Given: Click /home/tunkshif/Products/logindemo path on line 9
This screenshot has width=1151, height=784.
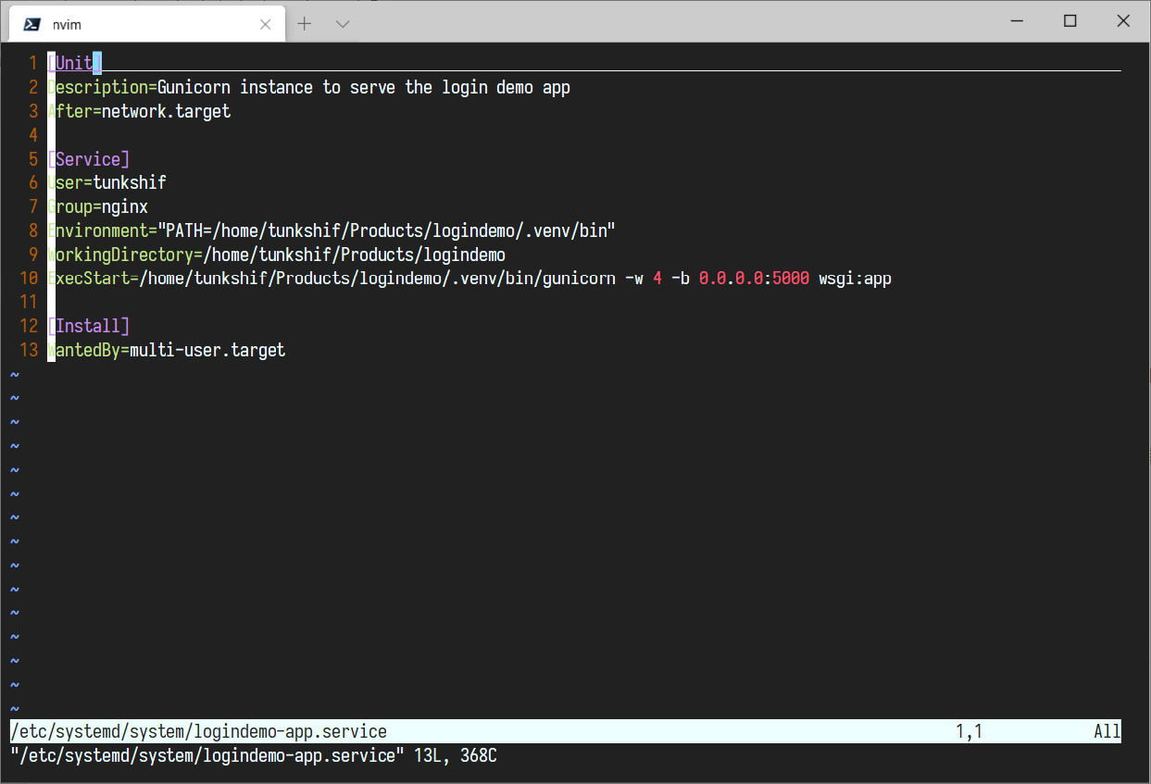Looking at the screenshot, I should click(x=355, y=255).
